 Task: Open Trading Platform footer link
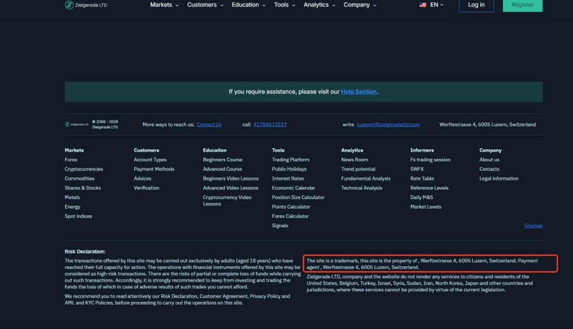point(290,160)
